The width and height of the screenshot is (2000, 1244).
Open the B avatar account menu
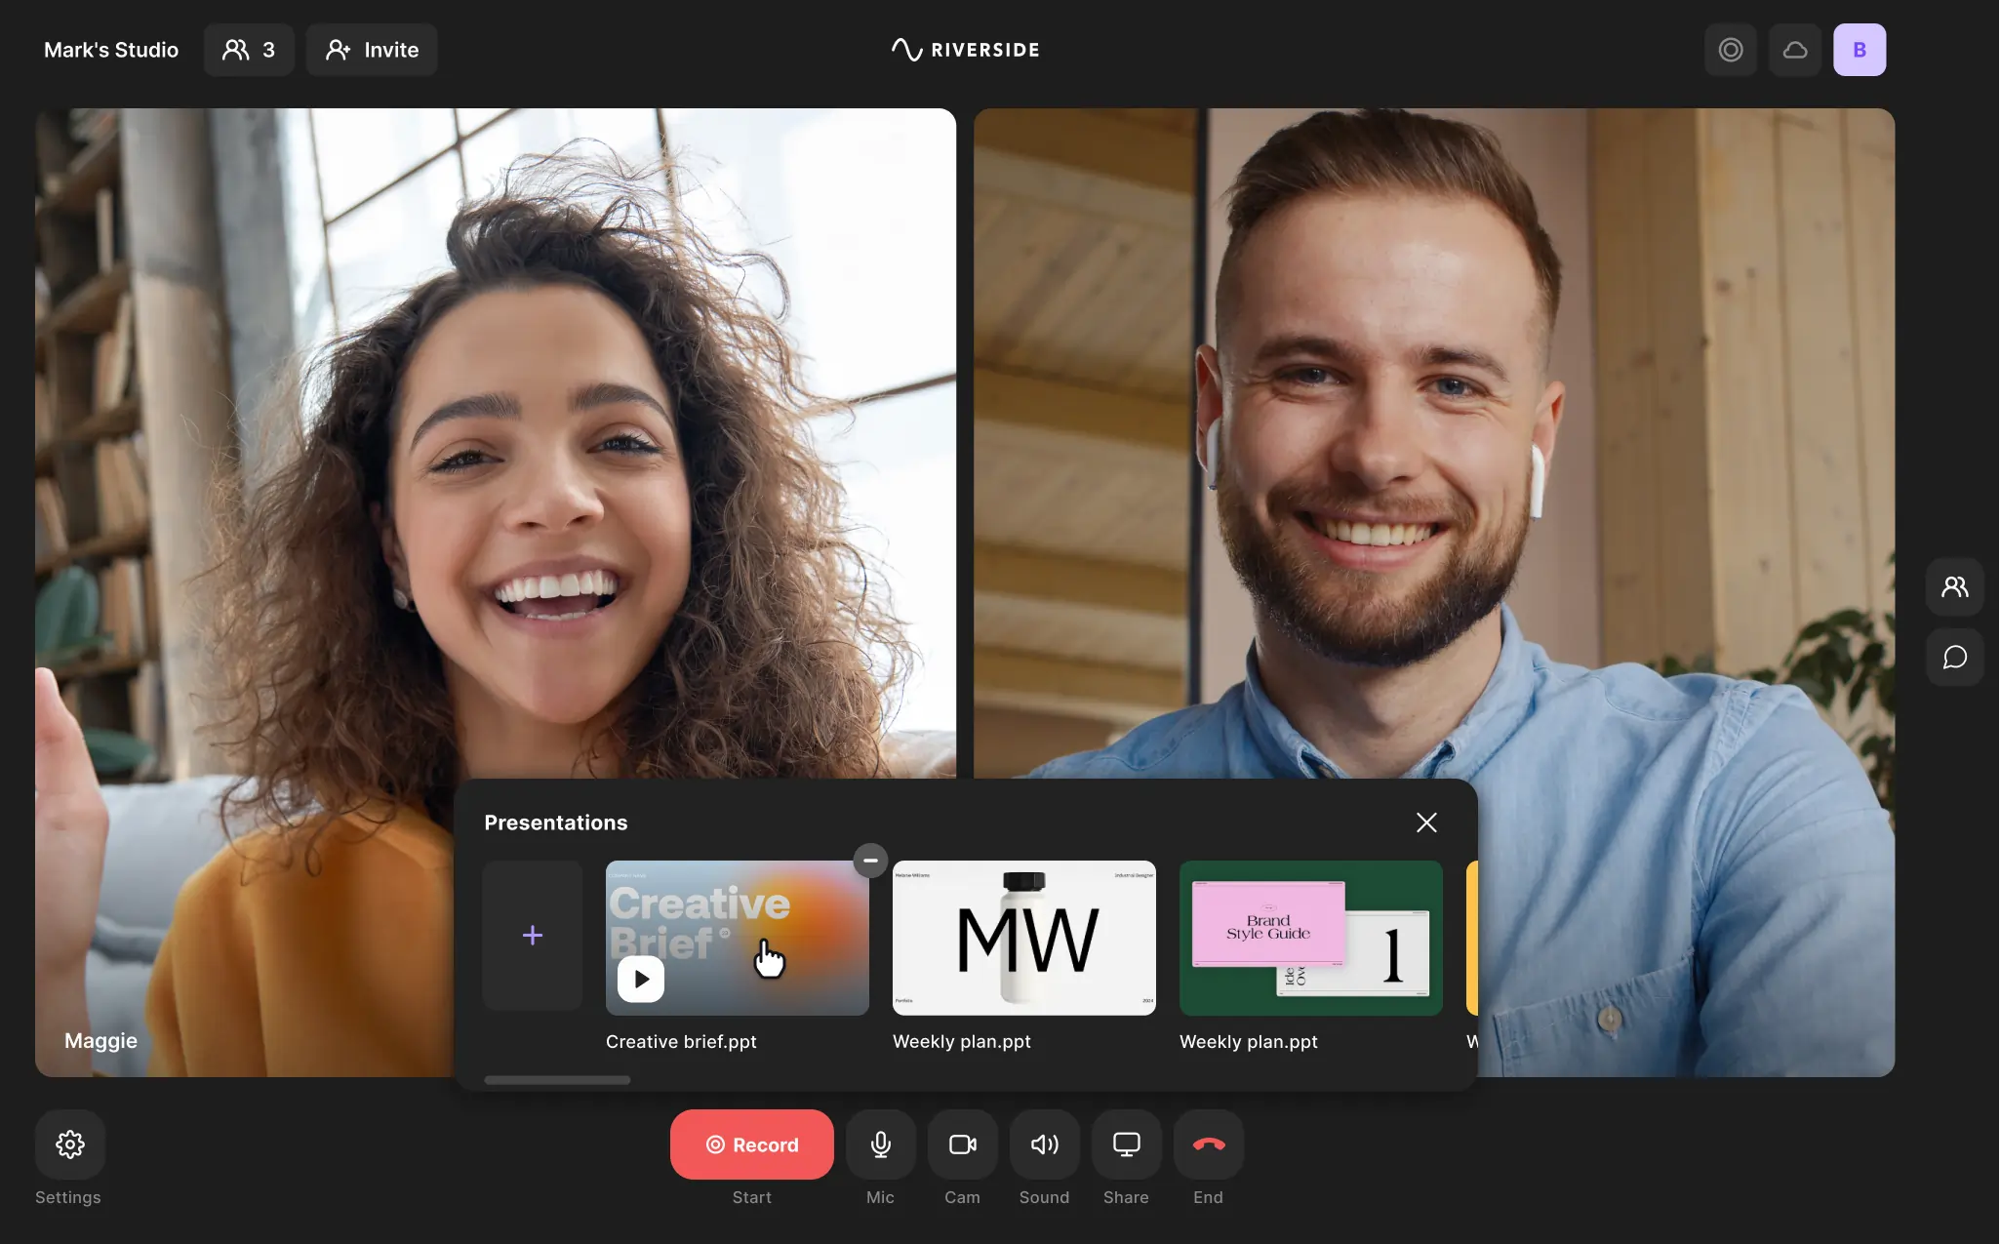[1860, 49]
